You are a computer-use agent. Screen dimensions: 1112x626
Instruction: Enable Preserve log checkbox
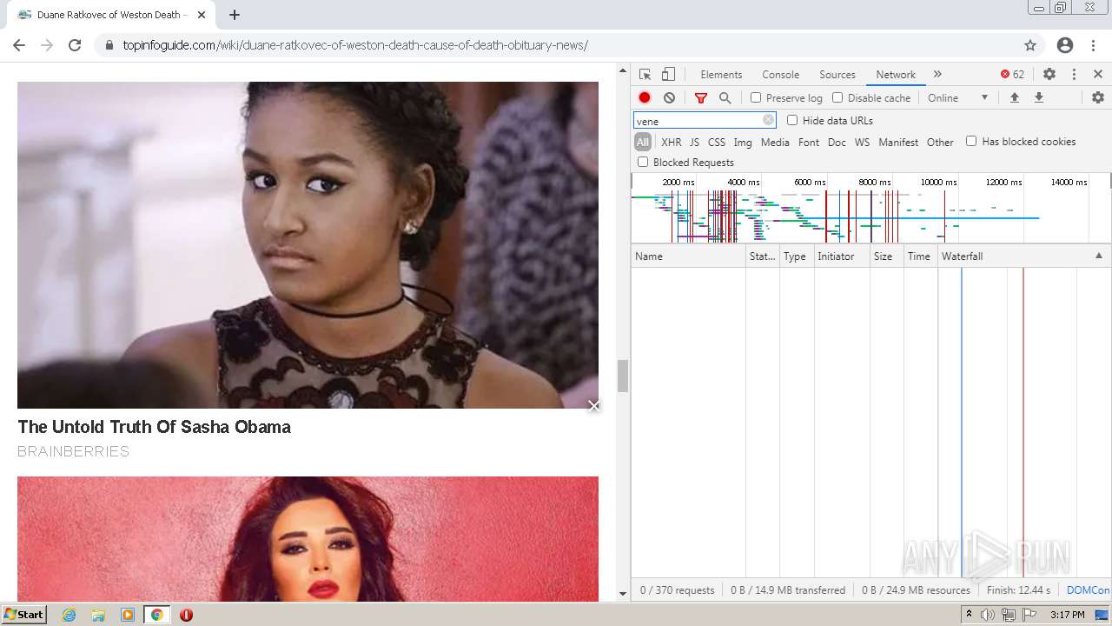click(x=756, y=98)
